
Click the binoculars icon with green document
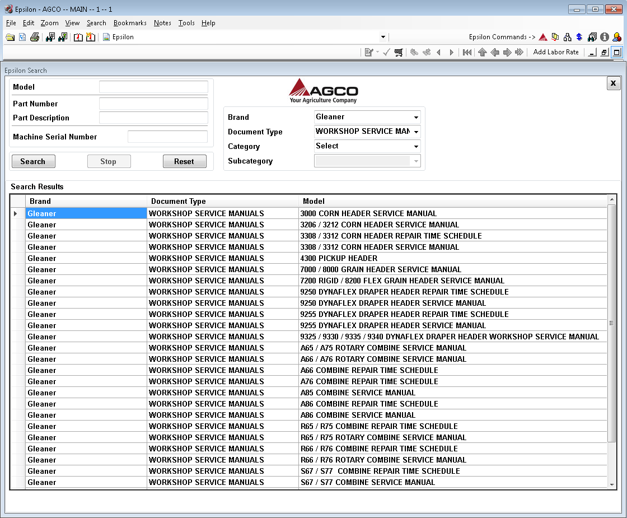[63, 37]
